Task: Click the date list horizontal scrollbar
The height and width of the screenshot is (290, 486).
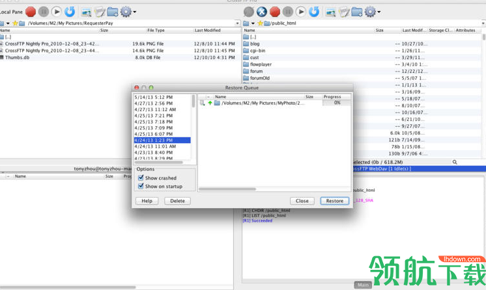Action: [x=159, y=162]
